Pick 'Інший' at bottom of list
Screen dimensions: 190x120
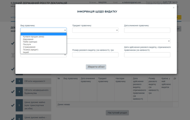[x=26, y=52]
